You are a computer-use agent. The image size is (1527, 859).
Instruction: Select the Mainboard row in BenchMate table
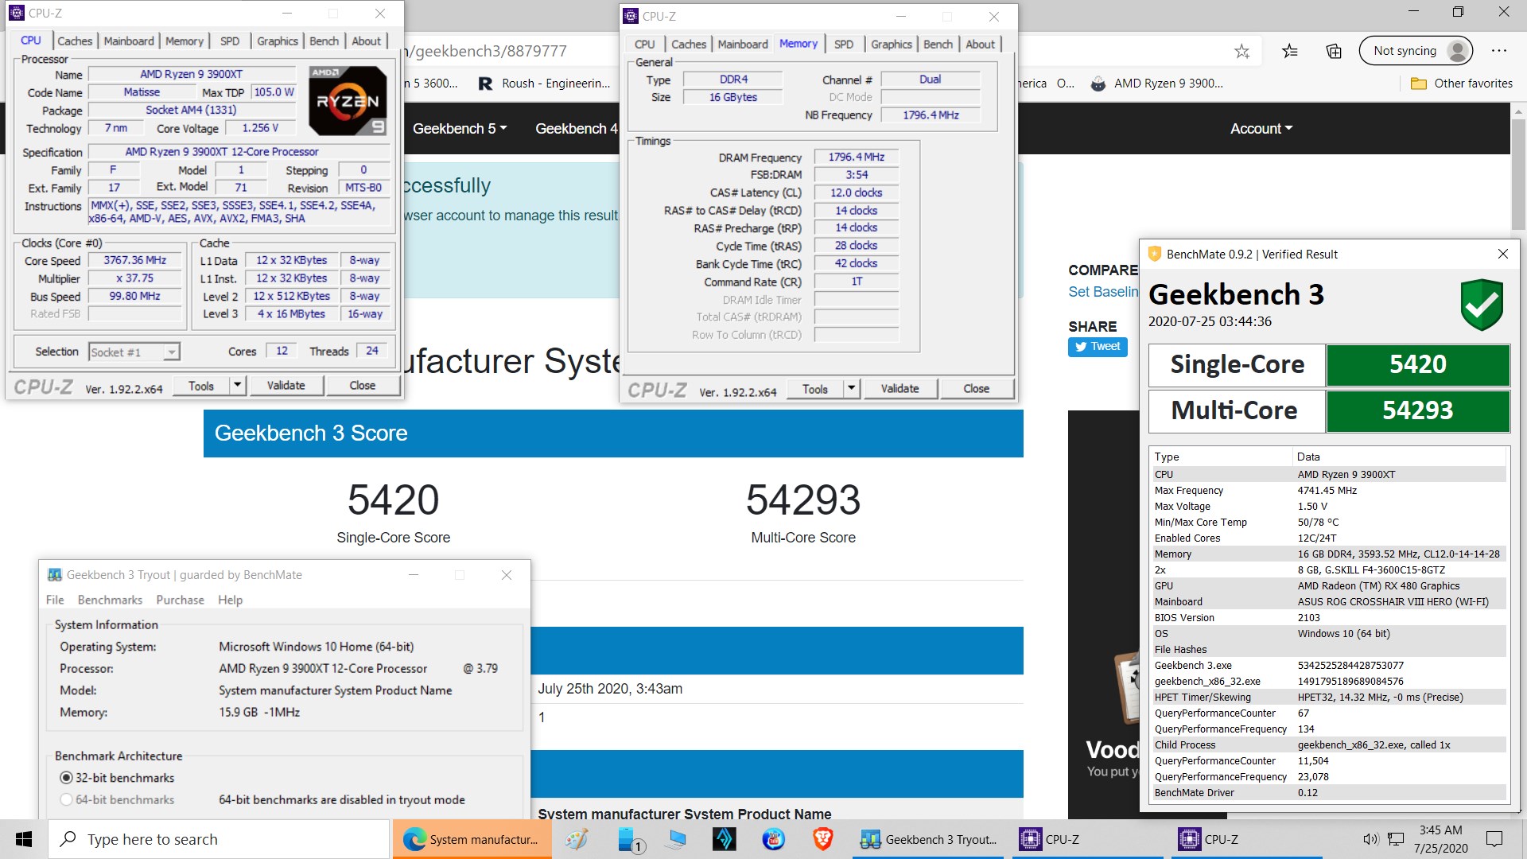coord(1328,601)
